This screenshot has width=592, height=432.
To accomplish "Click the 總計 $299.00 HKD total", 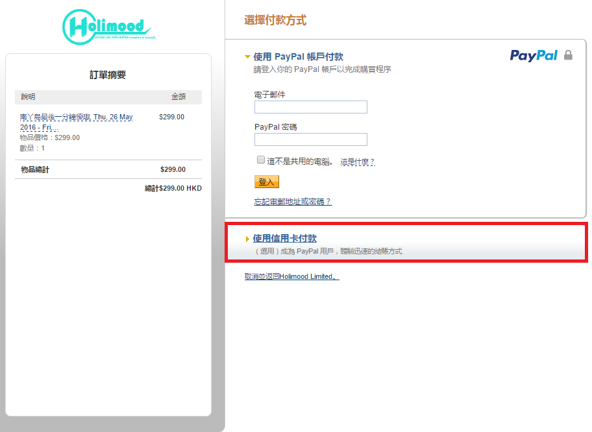I will [x=173, y=189].
